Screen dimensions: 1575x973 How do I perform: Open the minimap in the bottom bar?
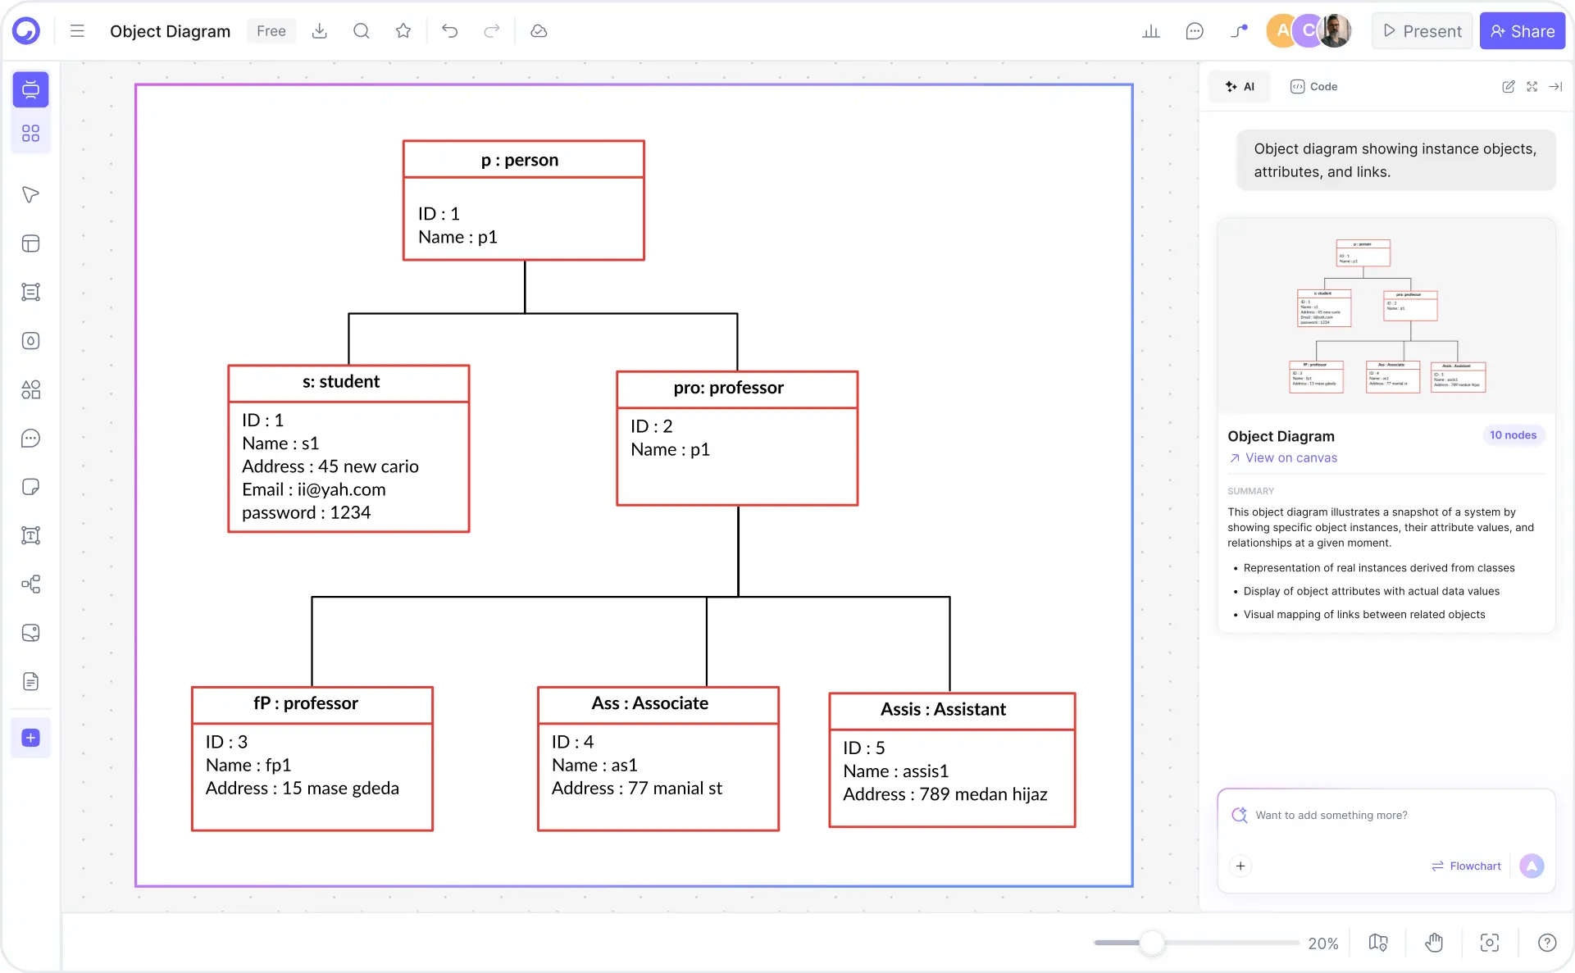(x=1377, y=943)
